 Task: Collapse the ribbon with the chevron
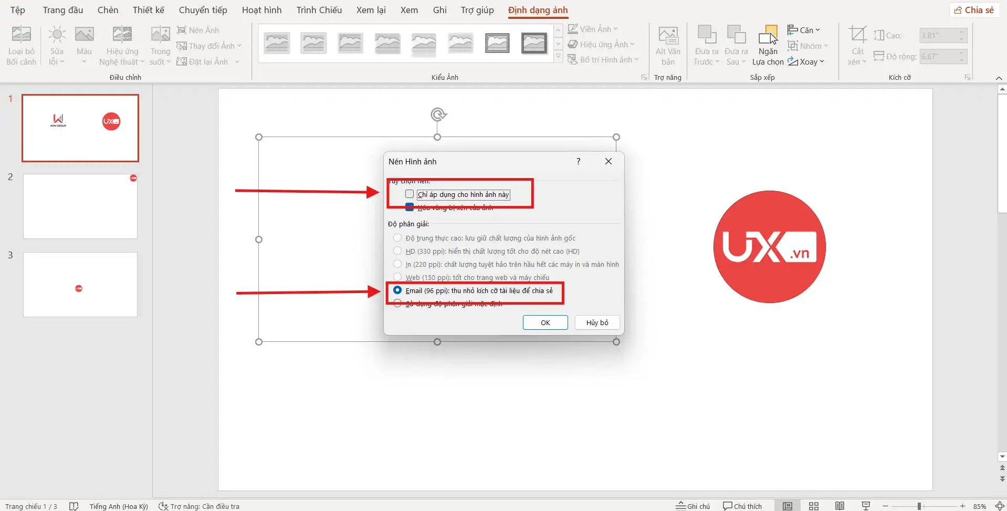pos(999,78)
